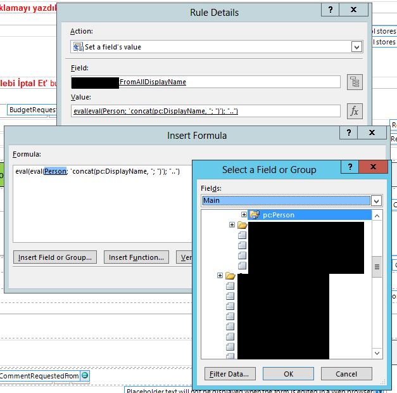Click the second folder icon in fields tree
This screenshot has width=397, height=393.
(x=242, y=225)
